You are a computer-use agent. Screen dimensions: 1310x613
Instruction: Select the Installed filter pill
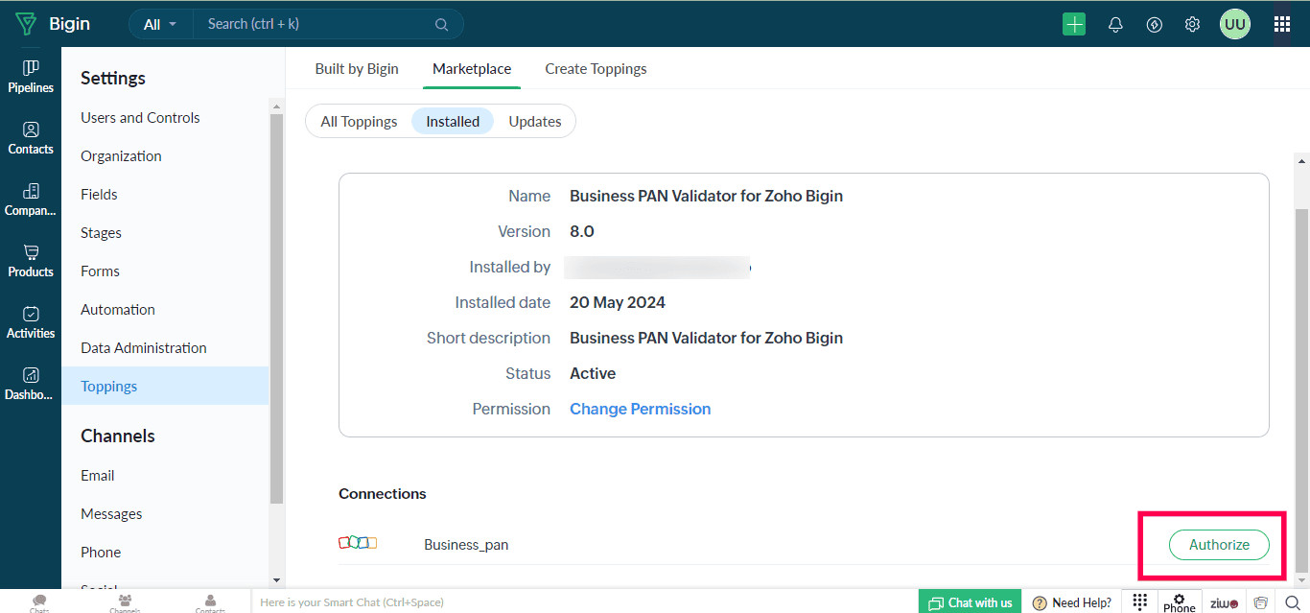(x=453, y=121)
